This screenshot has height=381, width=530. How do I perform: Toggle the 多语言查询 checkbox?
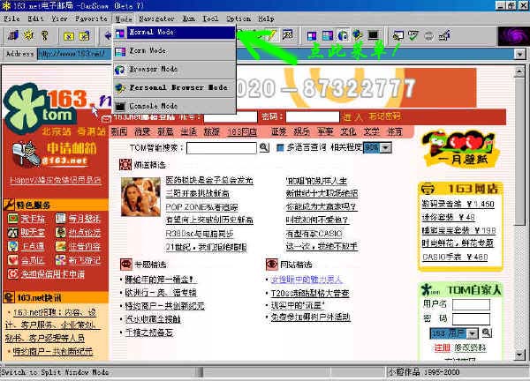tap(280, 147)
